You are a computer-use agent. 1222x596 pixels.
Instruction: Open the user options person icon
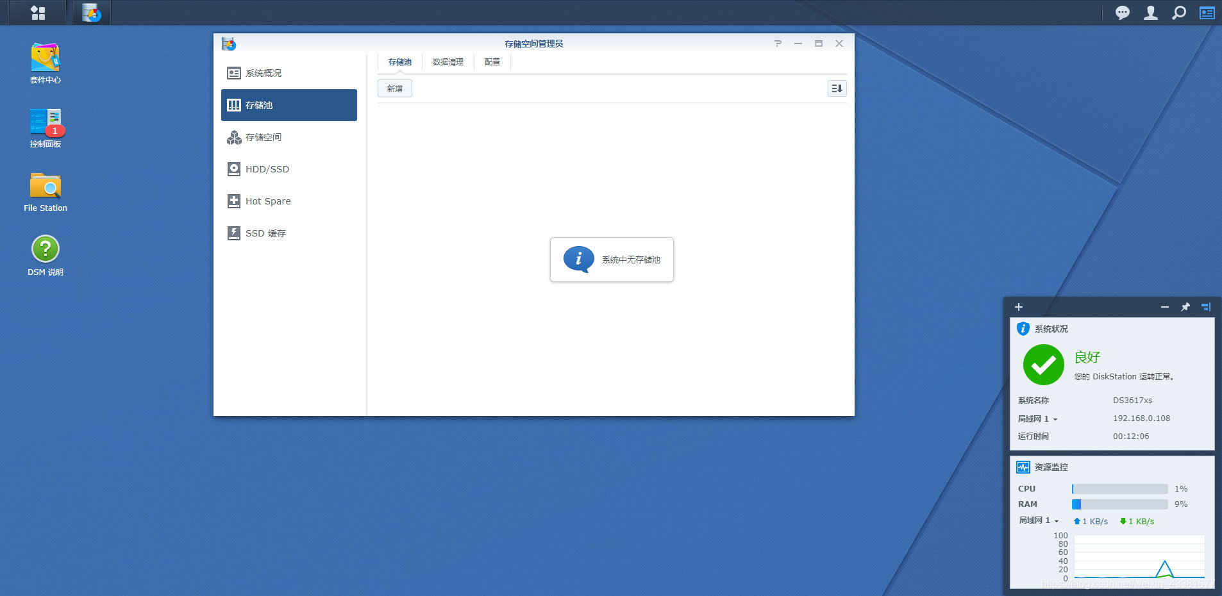tap(1151, 13)
